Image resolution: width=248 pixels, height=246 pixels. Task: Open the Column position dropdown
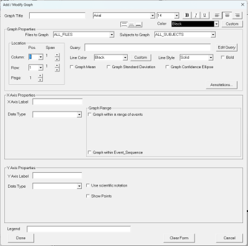[x=41, y=57]
